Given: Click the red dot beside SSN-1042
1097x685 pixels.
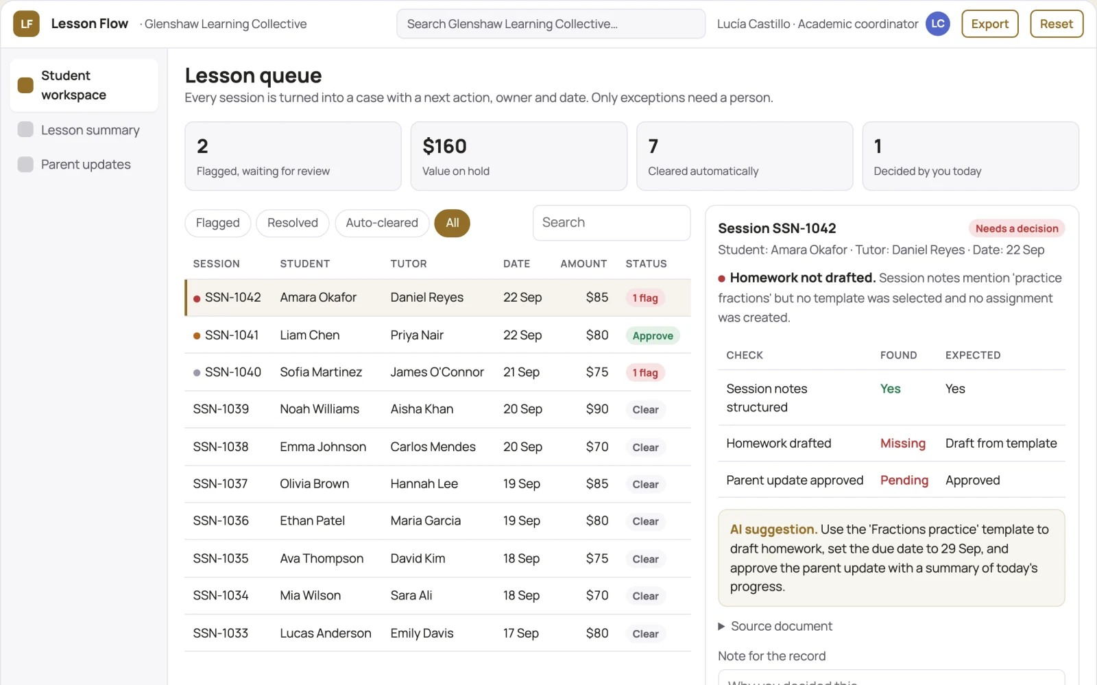Looking at the screenshot, I should tap(197, 298).
